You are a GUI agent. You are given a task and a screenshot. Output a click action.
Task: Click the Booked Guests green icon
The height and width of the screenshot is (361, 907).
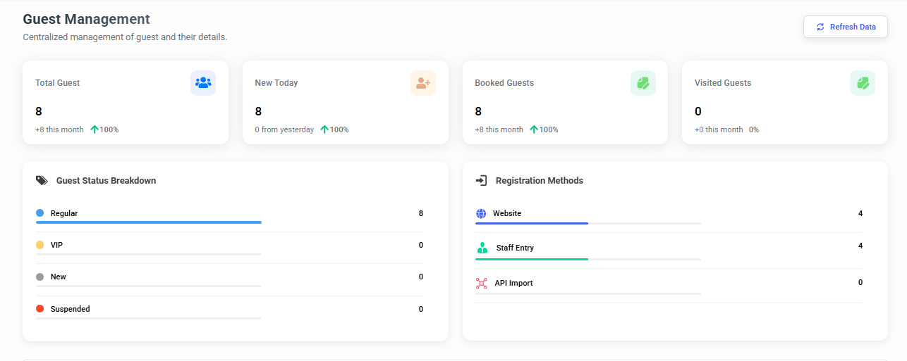[643, 83]
